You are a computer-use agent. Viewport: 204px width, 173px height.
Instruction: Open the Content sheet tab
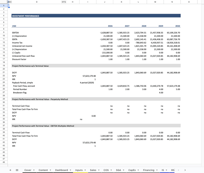coord(43,170)
